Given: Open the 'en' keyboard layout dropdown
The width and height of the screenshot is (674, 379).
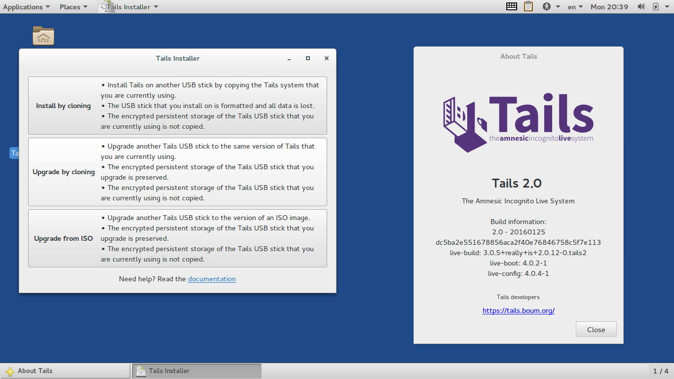Looking at the screenshot, I should tap(575, 7).
